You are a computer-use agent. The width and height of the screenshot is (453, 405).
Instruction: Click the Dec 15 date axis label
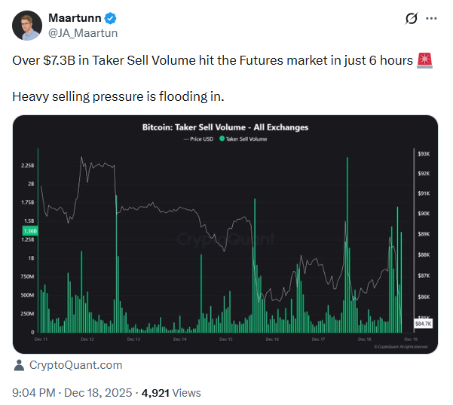pos(224,340)
